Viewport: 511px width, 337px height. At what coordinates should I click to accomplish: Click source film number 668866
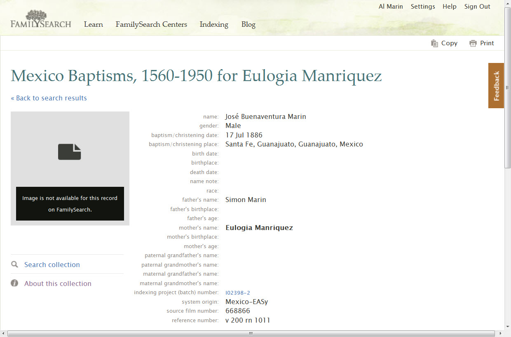click(238, 311)
